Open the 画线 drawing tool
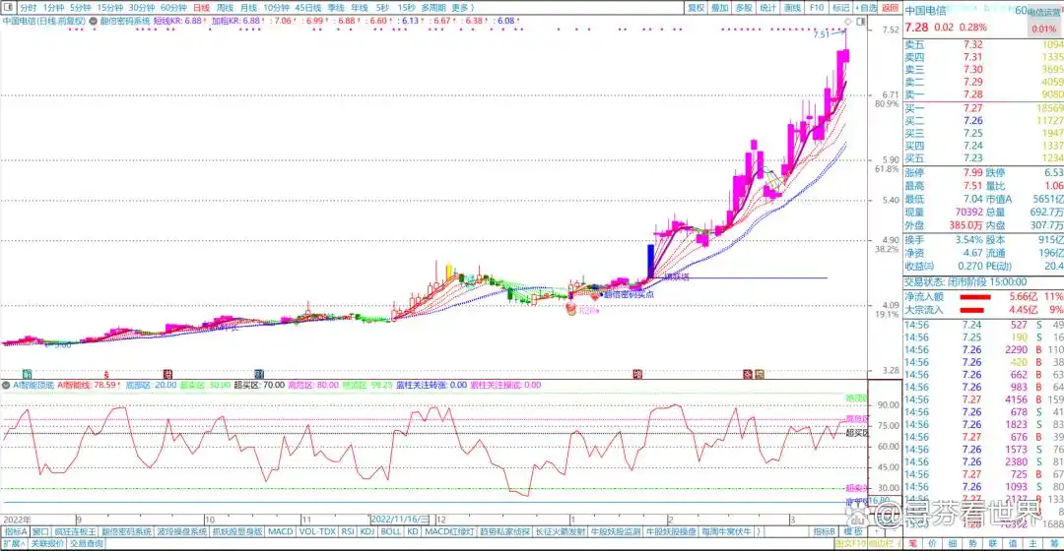This screenshot has width=1064, height=551. [792, 7]
